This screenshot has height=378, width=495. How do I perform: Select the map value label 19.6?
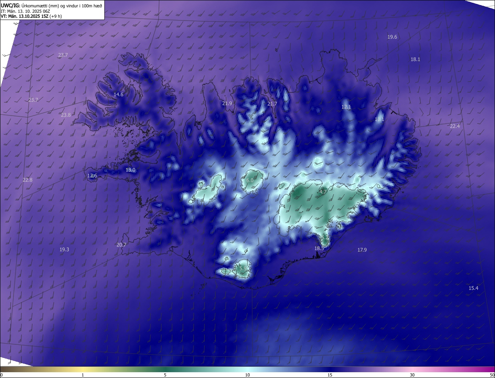[392, 37]
